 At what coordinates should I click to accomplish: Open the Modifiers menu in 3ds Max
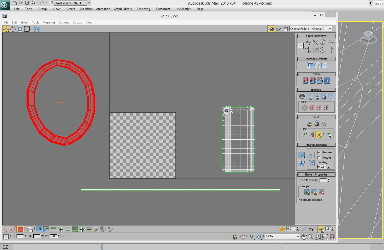[86, 9]
